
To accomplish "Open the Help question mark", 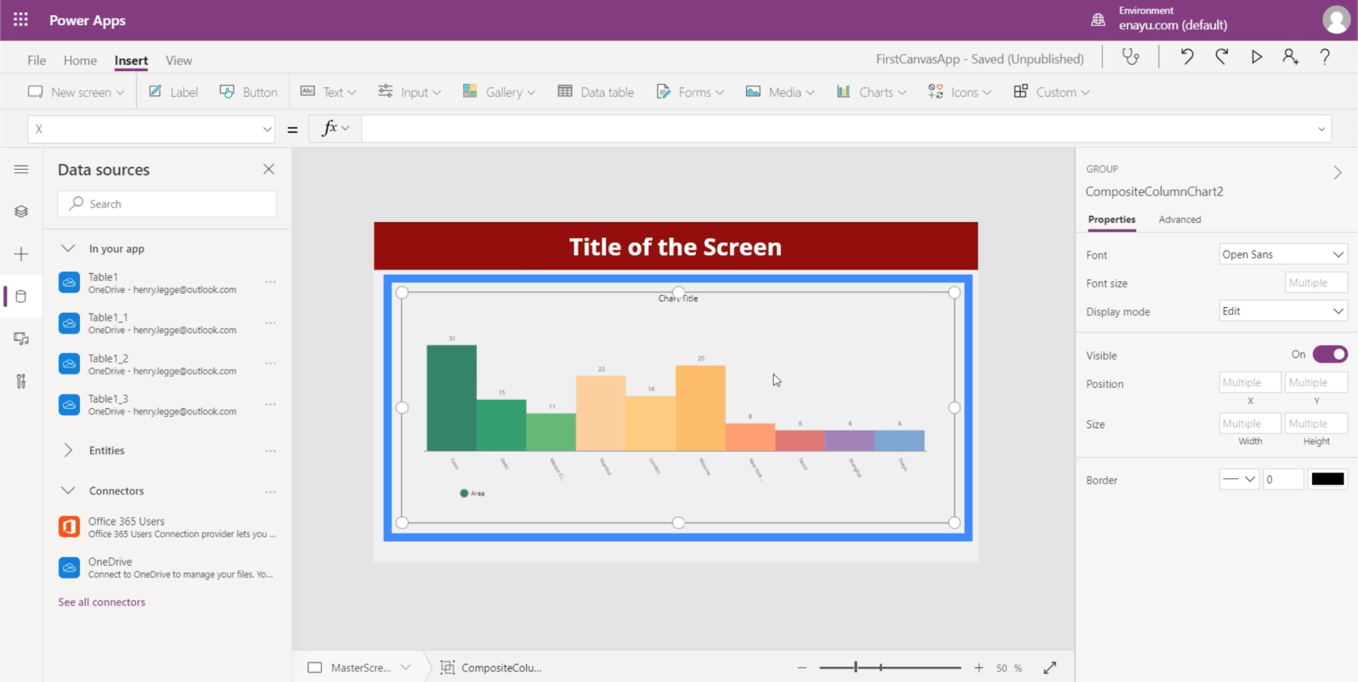I will tap(1325, 57).
